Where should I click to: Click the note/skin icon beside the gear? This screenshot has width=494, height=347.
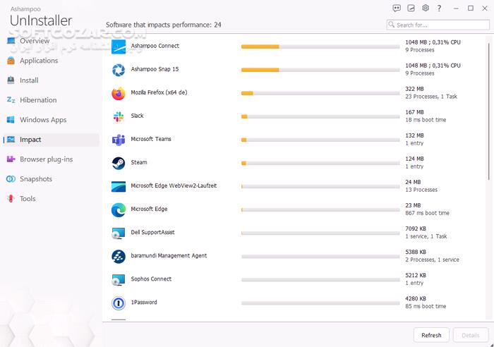tap(411, 8)
